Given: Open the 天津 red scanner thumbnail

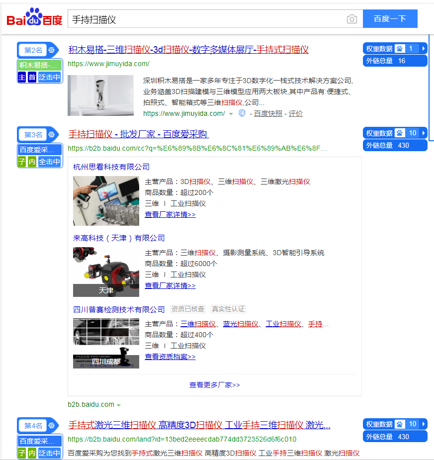Looking at the screenshot, I should click(x=106, y=272).
